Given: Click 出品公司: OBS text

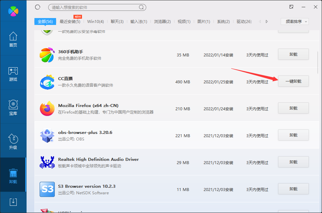Looking at the screenshot, I should tap(71, 139).
